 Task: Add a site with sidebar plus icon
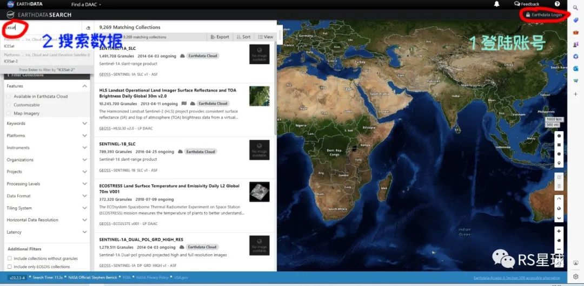[x=576, y=94]
